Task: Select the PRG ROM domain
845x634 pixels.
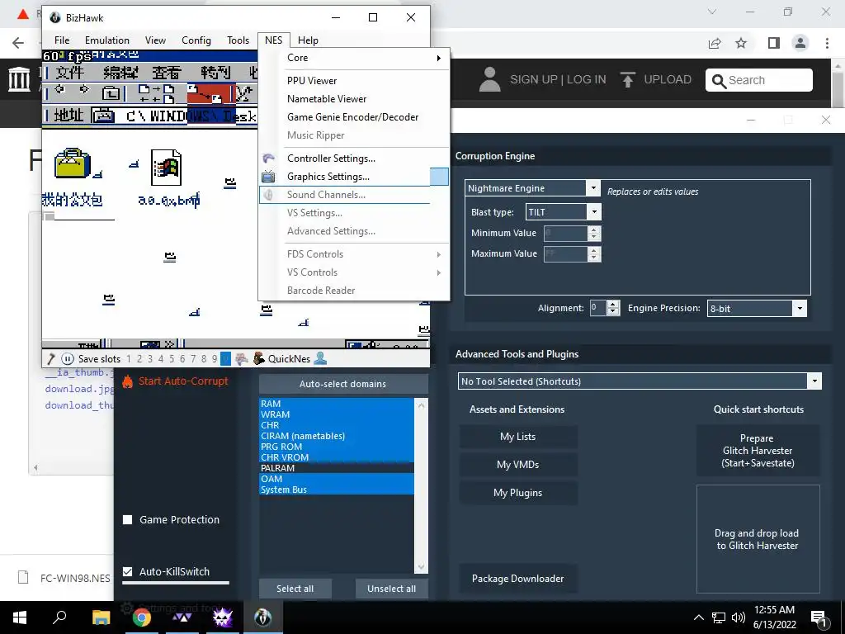Action: click(337, 447)
